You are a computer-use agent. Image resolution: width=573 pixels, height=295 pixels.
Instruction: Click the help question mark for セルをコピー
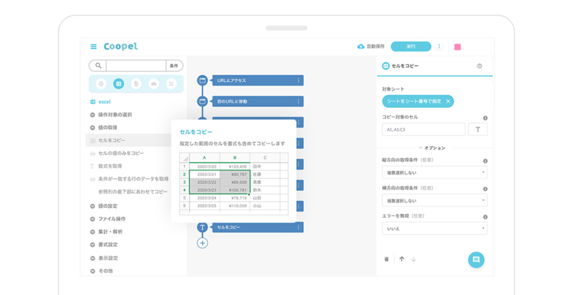[480, 66]
